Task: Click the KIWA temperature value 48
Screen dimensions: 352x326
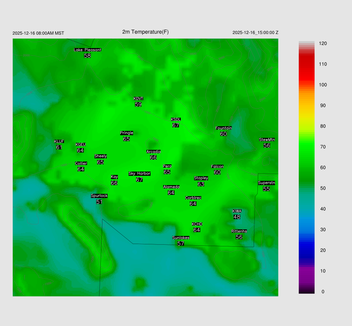Action: click(237, 217)
